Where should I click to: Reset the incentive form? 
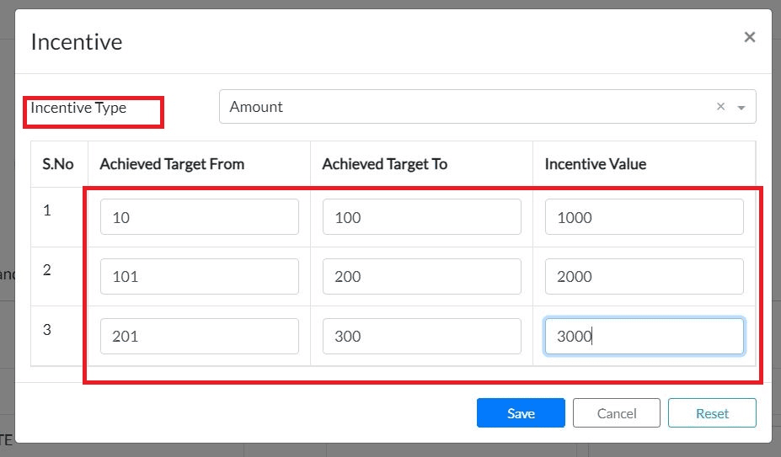click(x=712, y=413)
